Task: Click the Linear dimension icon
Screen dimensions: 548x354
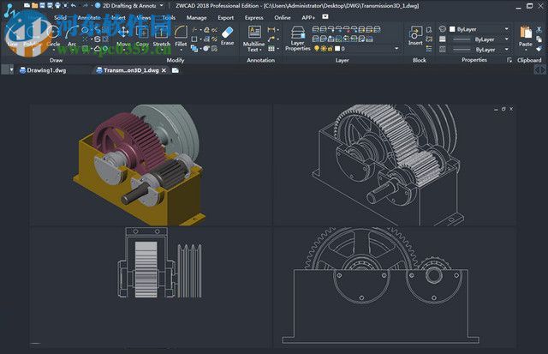Action: (x=271, y=30)
